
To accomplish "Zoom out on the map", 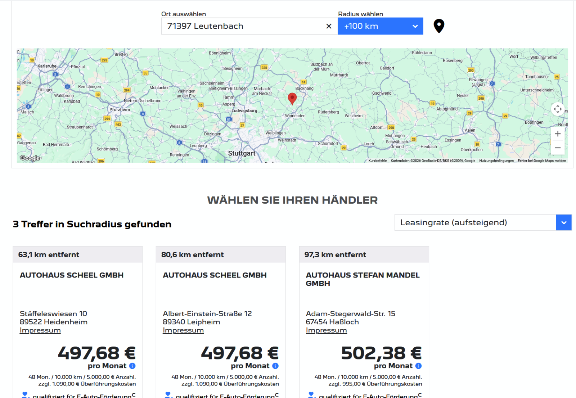I will tap(558, 148).
